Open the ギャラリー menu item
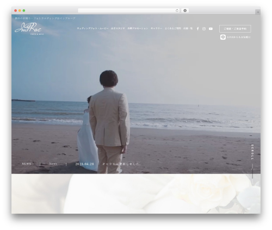 (157, 28)
